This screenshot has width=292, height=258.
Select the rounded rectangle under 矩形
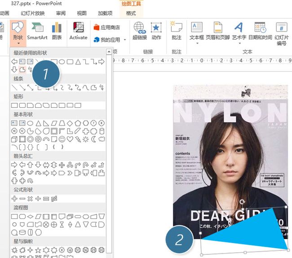pos(22,106)
